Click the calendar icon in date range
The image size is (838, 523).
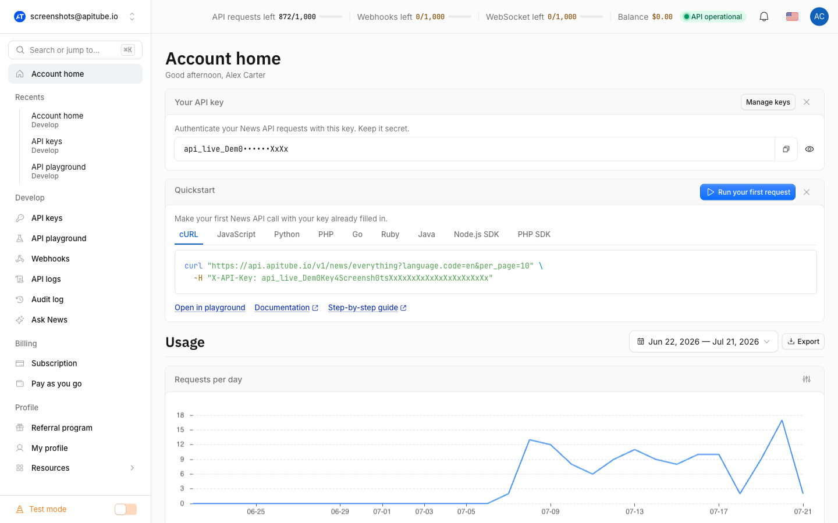(641, 342)
